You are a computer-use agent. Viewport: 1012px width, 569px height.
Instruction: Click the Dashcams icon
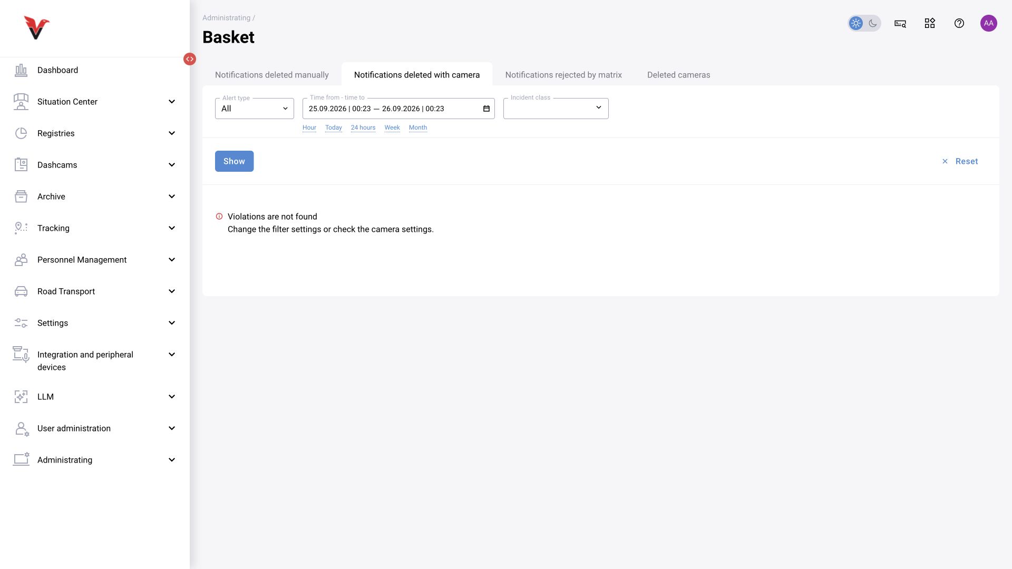tap(21, 165)
